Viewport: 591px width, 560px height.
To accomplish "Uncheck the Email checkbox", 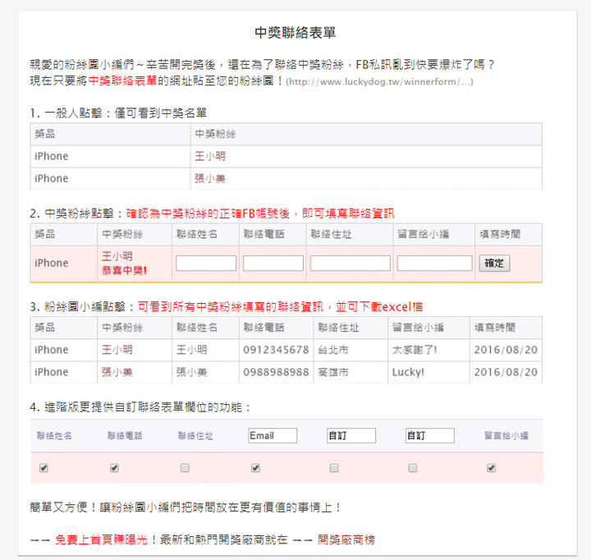I will click(255, 468).
